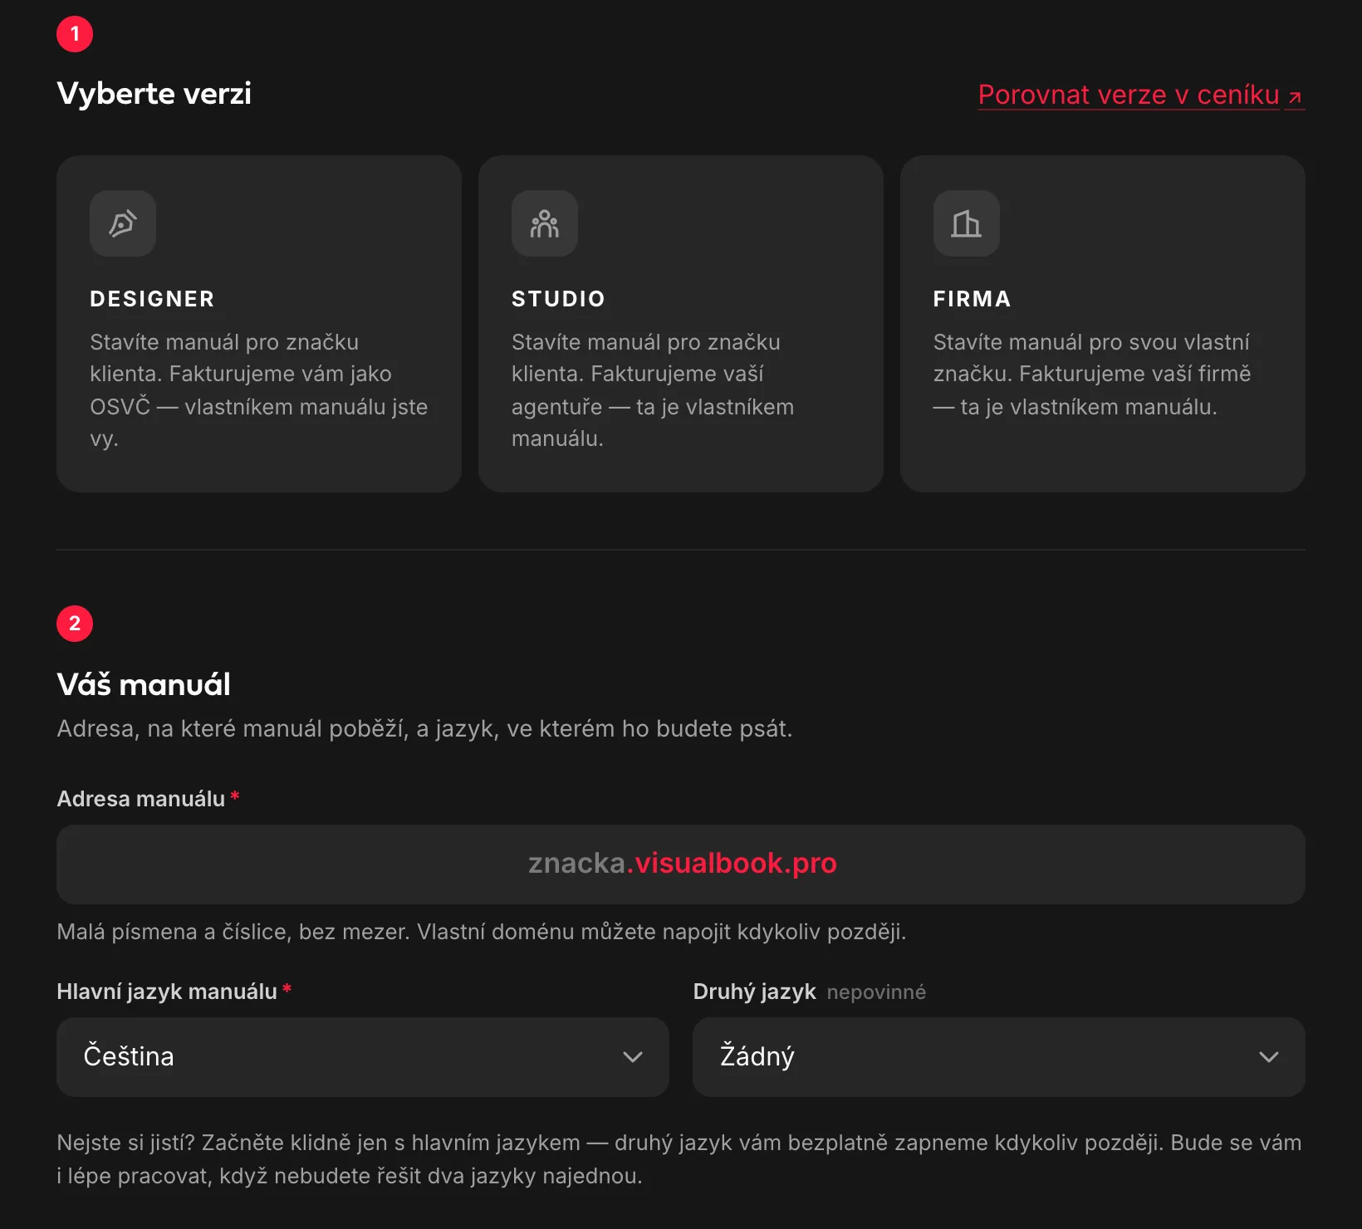The height and width of the screenshot is (1229, 1362).
Task: Click the pen nib icon on Designer card
Action: point(123,223)
